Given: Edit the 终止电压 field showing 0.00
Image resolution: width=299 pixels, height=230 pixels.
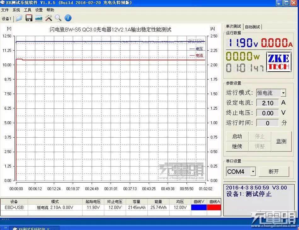Looking at the screenshot, I should (267, 113).
